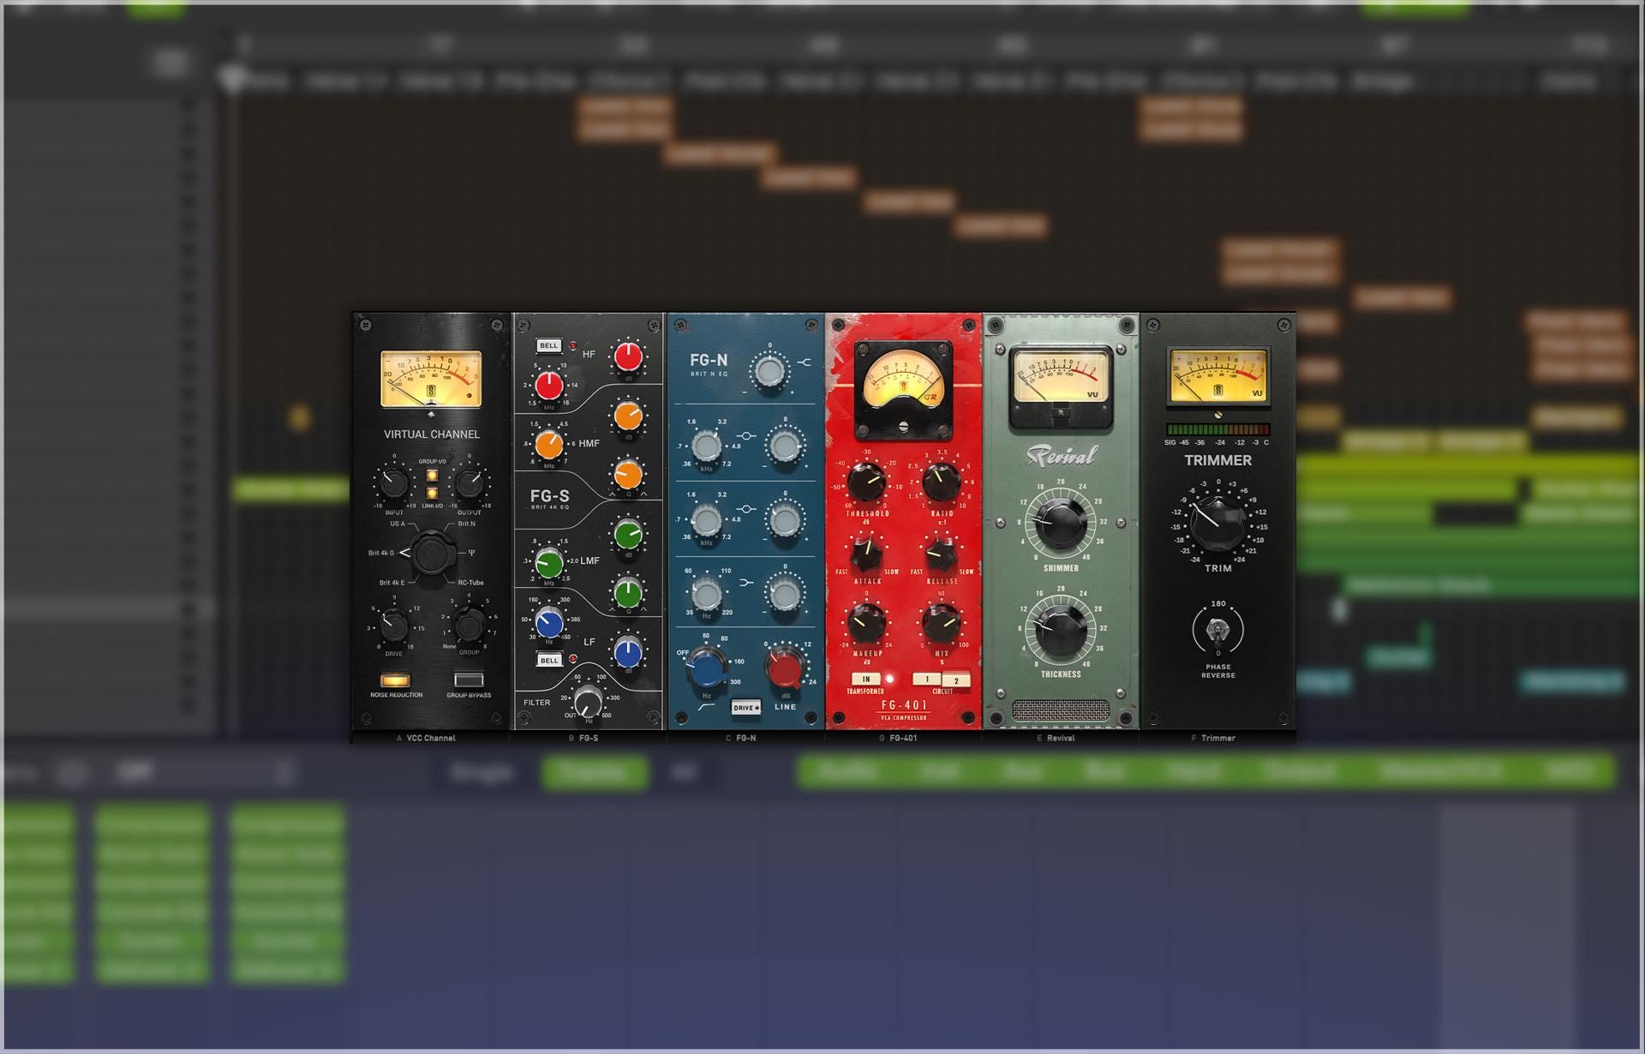Select circuit 2 on FG-401
This screenshot has height=1054, width=1645.
coord(956,680)
